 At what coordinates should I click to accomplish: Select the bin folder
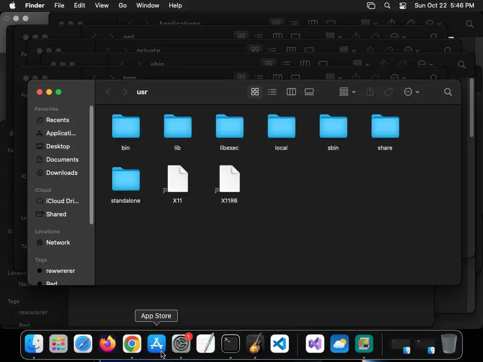pos(125,132)
